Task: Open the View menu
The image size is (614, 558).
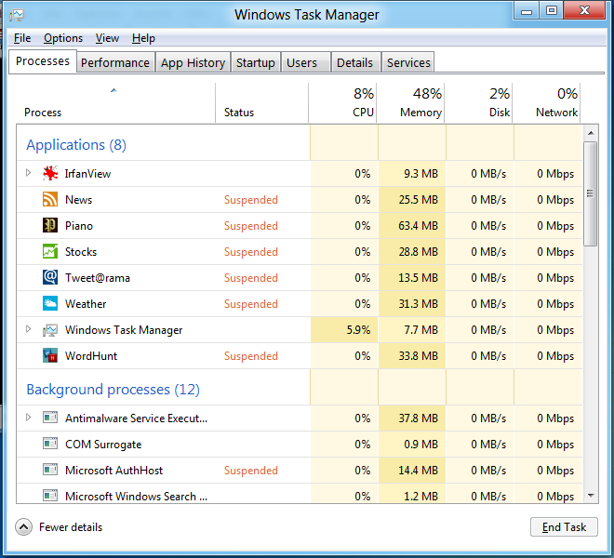Action: (x=107, y=38)
